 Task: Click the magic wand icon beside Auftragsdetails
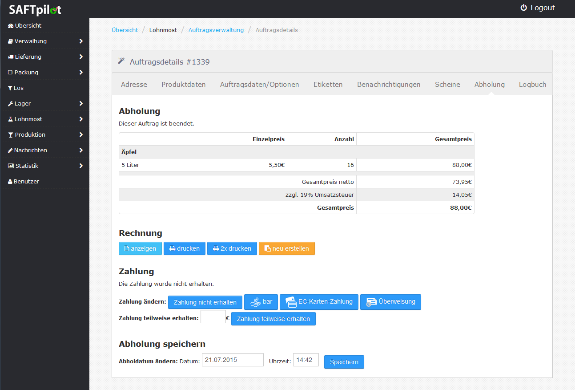click(121, 61)
